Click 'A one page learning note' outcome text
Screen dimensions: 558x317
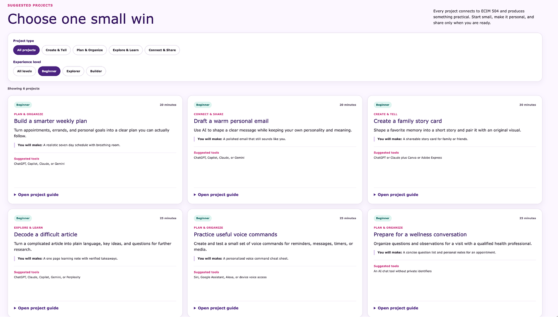[x=80, y=258]
